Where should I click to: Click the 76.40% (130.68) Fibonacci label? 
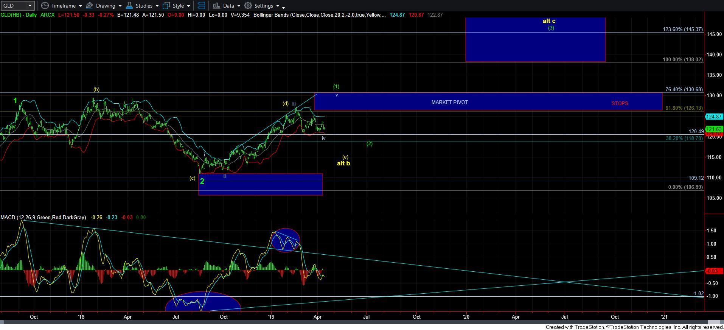(x=684, y=89)
